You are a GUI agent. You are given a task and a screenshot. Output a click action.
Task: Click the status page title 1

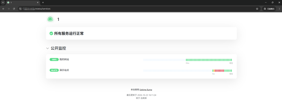click(x=58, y=20)
